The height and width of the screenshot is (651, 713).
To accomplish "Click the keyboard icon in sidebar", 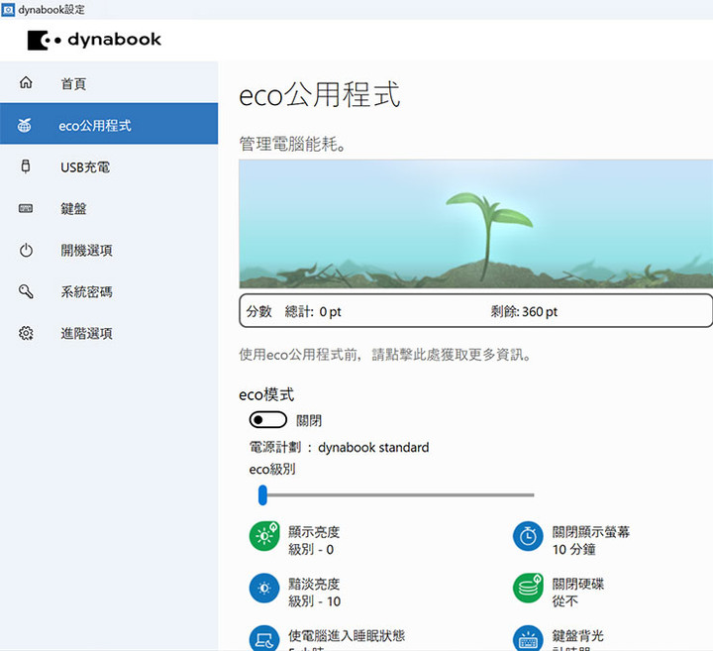I will pos(26,208).
